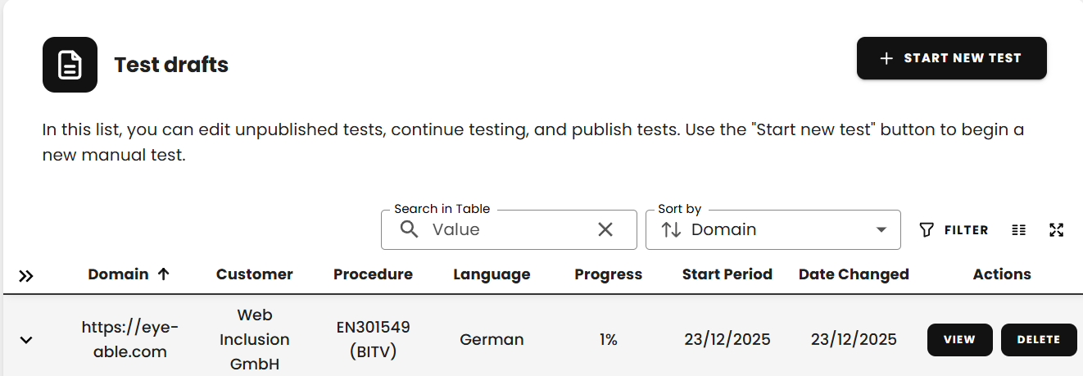Open the Sort by Domain dropdown

coord(881,229)
